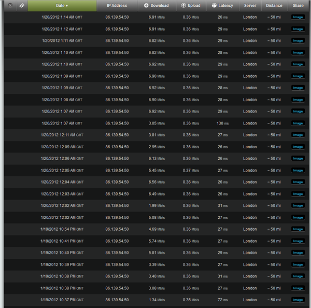
Task: Select the Distance column header
Action: pos(274,6)
